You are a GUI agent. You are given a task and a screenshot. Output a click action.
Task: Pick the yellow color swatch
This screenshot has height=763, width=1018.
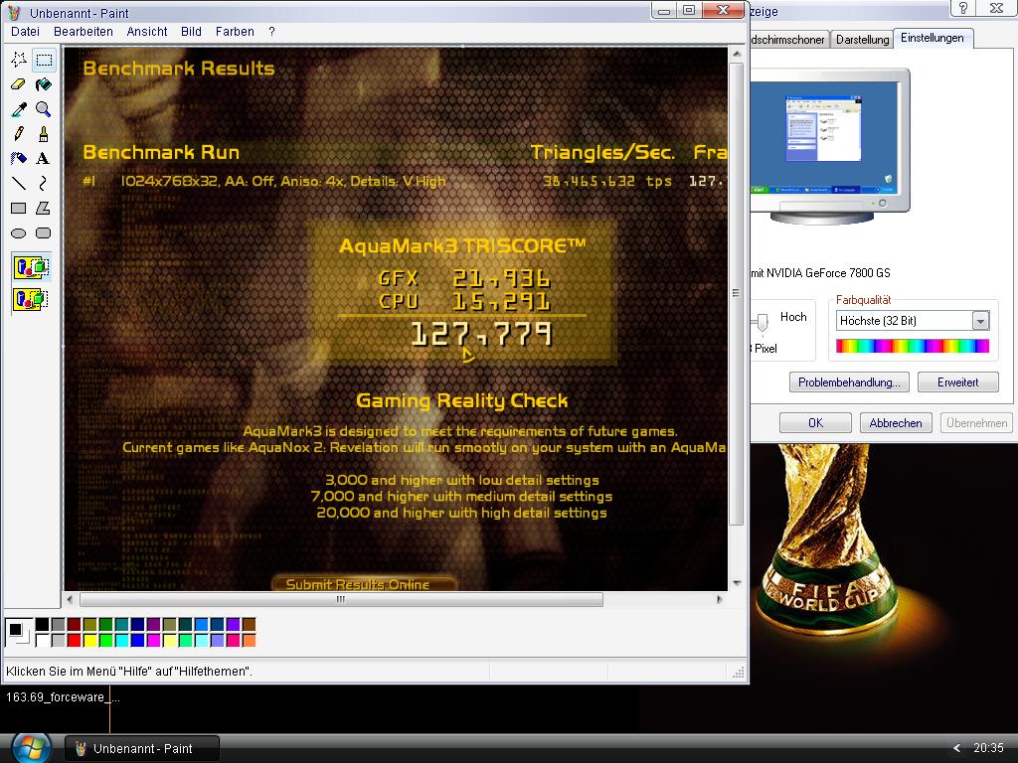pyautogui.click(x=89, y=641)
